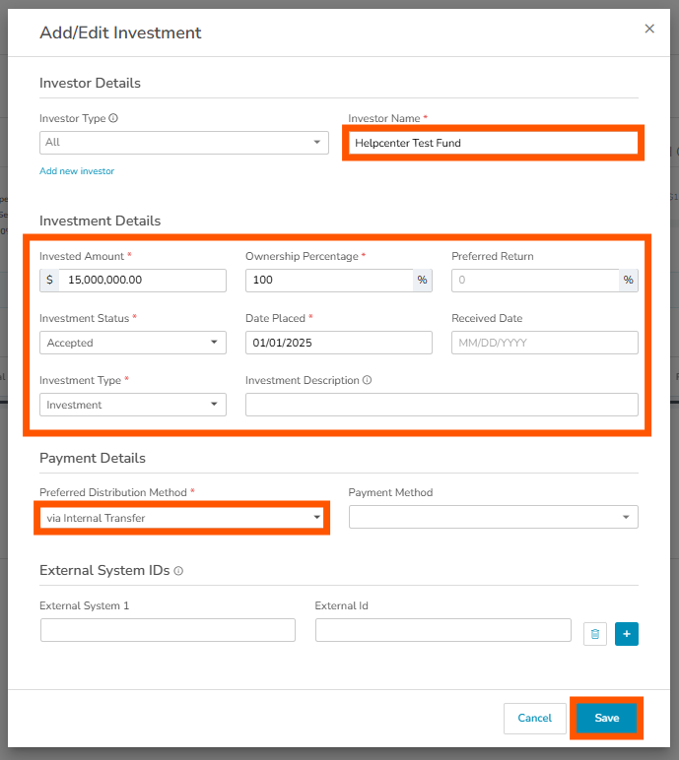Save the investment

click(606, 719)
